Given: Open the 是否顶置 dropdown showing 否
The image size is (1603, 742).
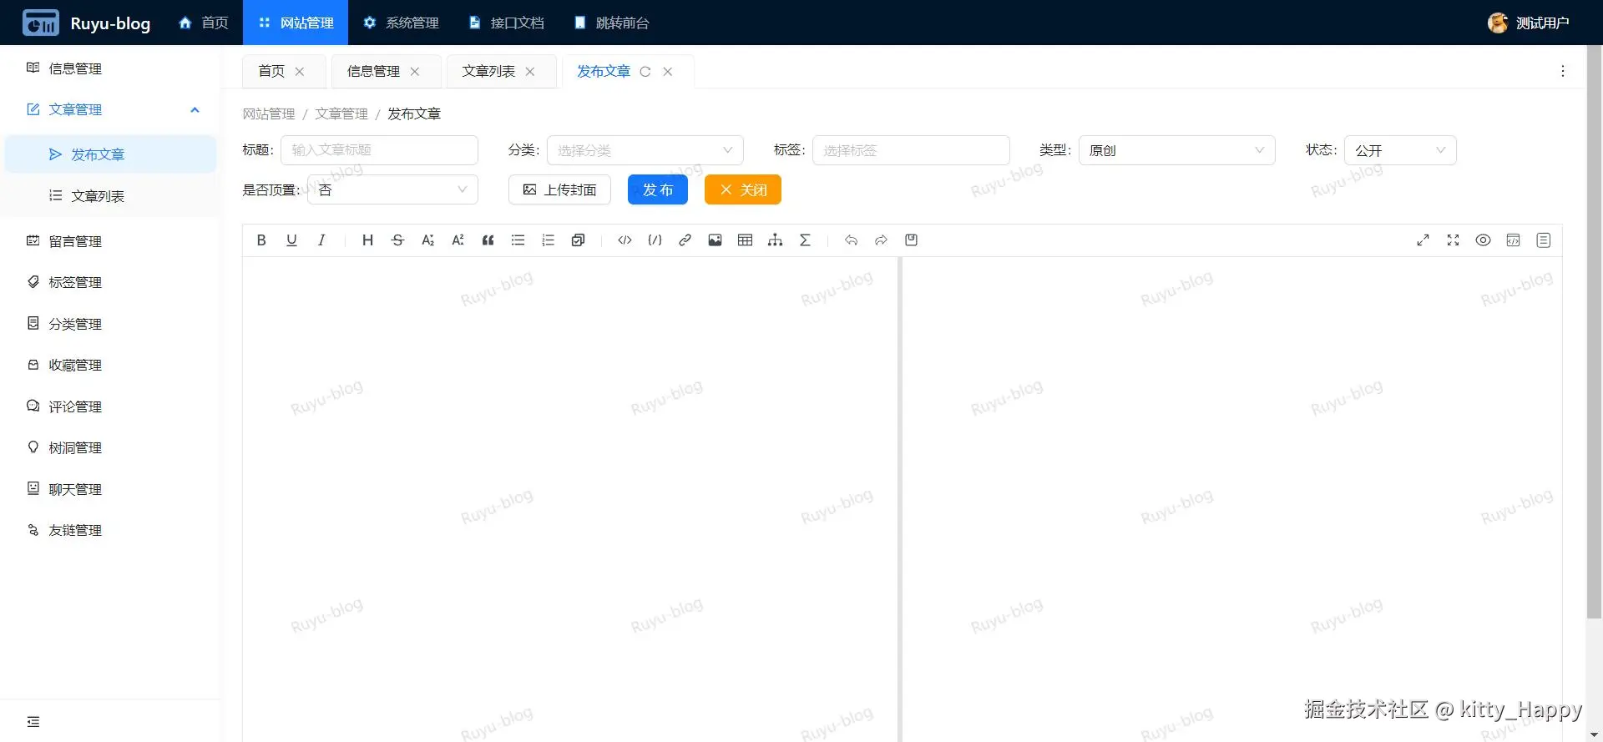Looking at the screenshot, I should click(x=392, y=189).
